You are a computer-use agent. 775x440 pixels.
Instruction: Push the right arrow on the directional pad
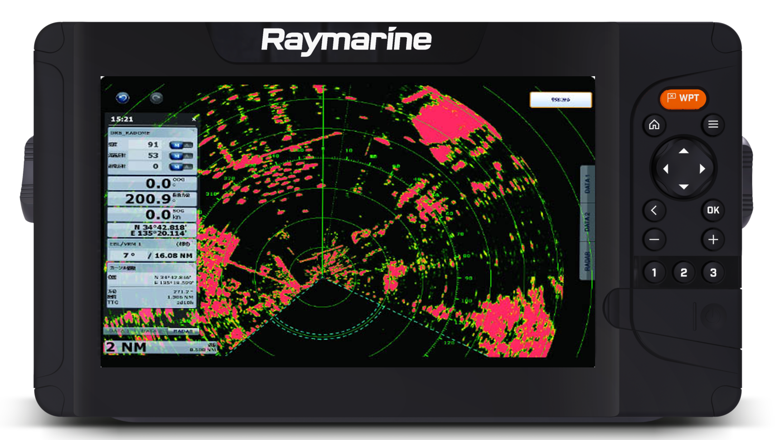point(702,169)
